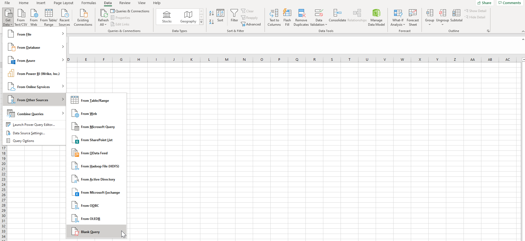Click the Subtotal tool
This screenshot has height=241, width=525.
point(456,16)
